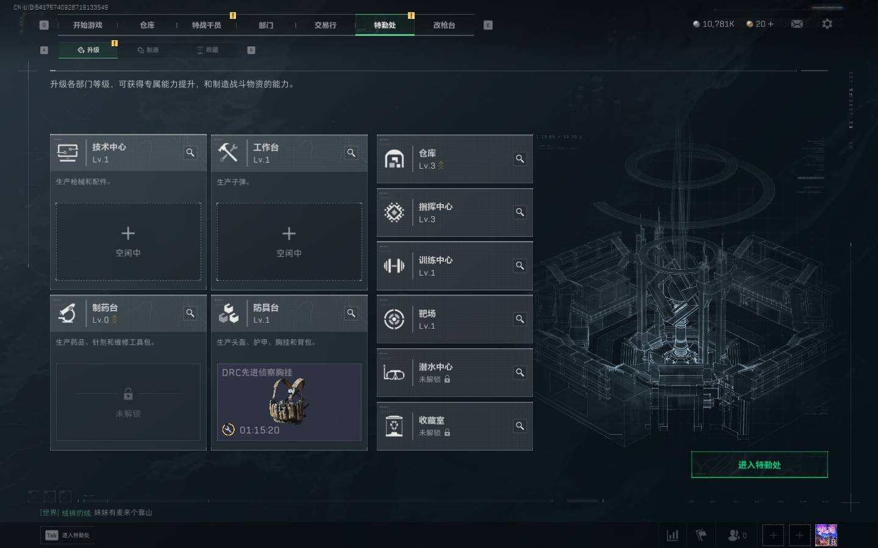Switch to the 交易行 tab
Image resolution: width=878 pixels, height=548 pixels.
(326, 25)
